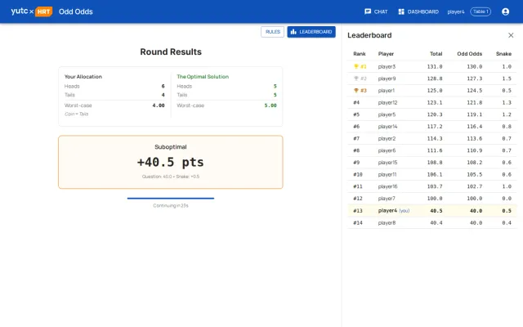
Task: Click The Optimal Solution heading
Action: coord(203,77)
